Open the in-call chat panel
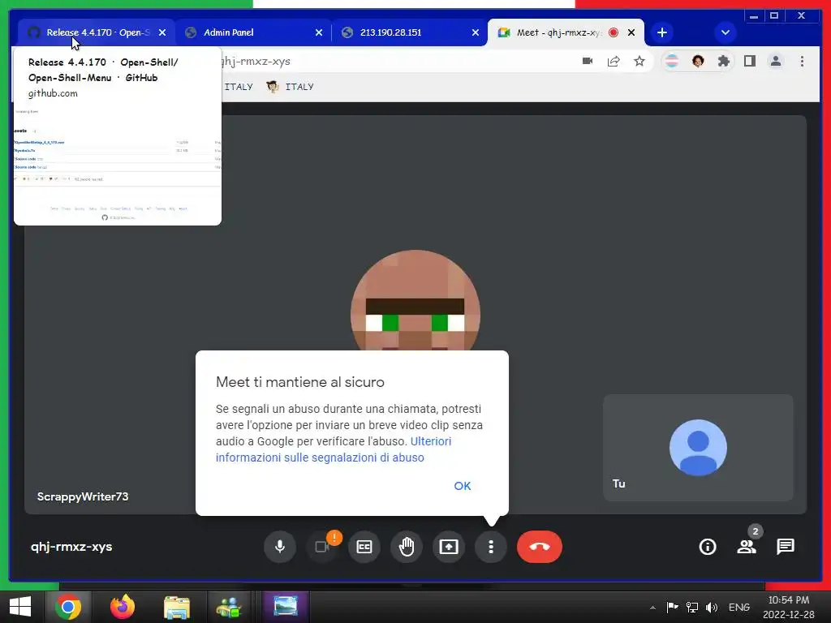Image resolution: width=831 pixels, height=623 pixels. click(786, 546)
